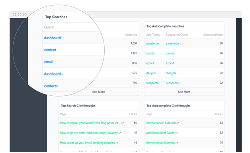Select clicks value 60 for WordPress article
Image resolution: width=250 pixels, height=153 pixels.
pos(135,123)
